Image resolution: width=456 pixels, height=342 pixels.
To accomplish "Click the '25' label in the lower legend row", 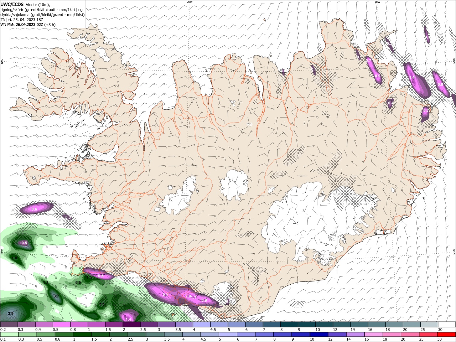I will pyautogui.click(x=421, y=340).
